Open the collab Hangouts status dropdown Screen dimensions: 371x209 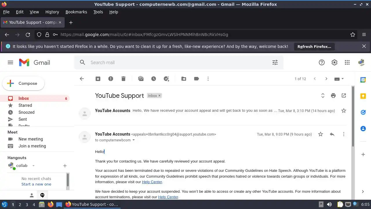pos(33,166)
